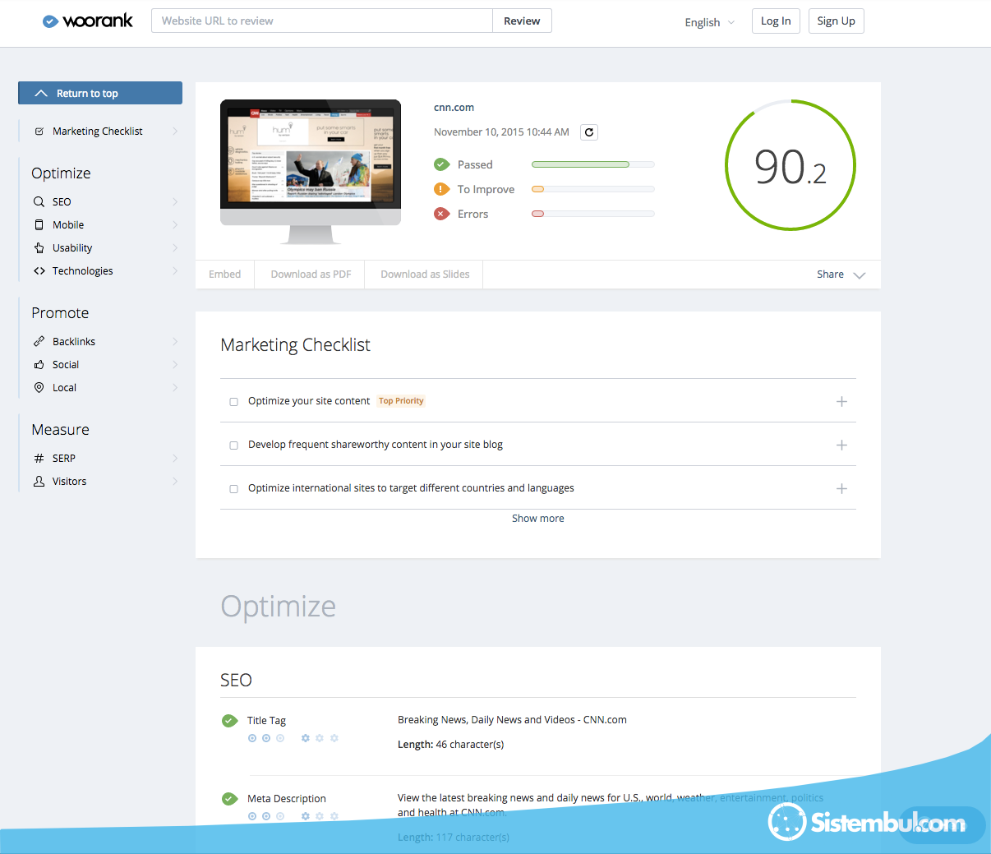Expand the Optimize your site content item
This screenshot has width=991, height=854.
point(841,401)
